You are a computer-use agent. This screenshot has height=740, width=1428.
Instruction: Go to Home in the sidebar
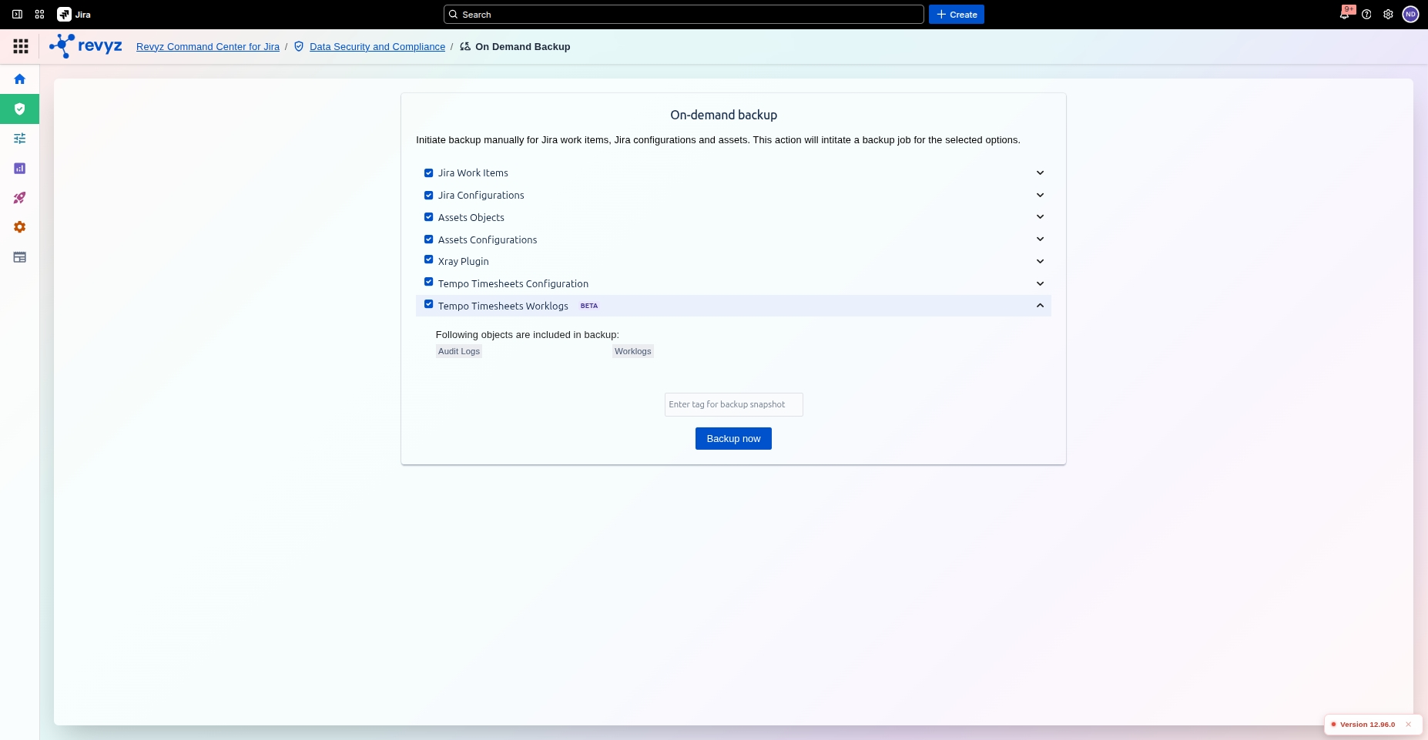(20, 79)
